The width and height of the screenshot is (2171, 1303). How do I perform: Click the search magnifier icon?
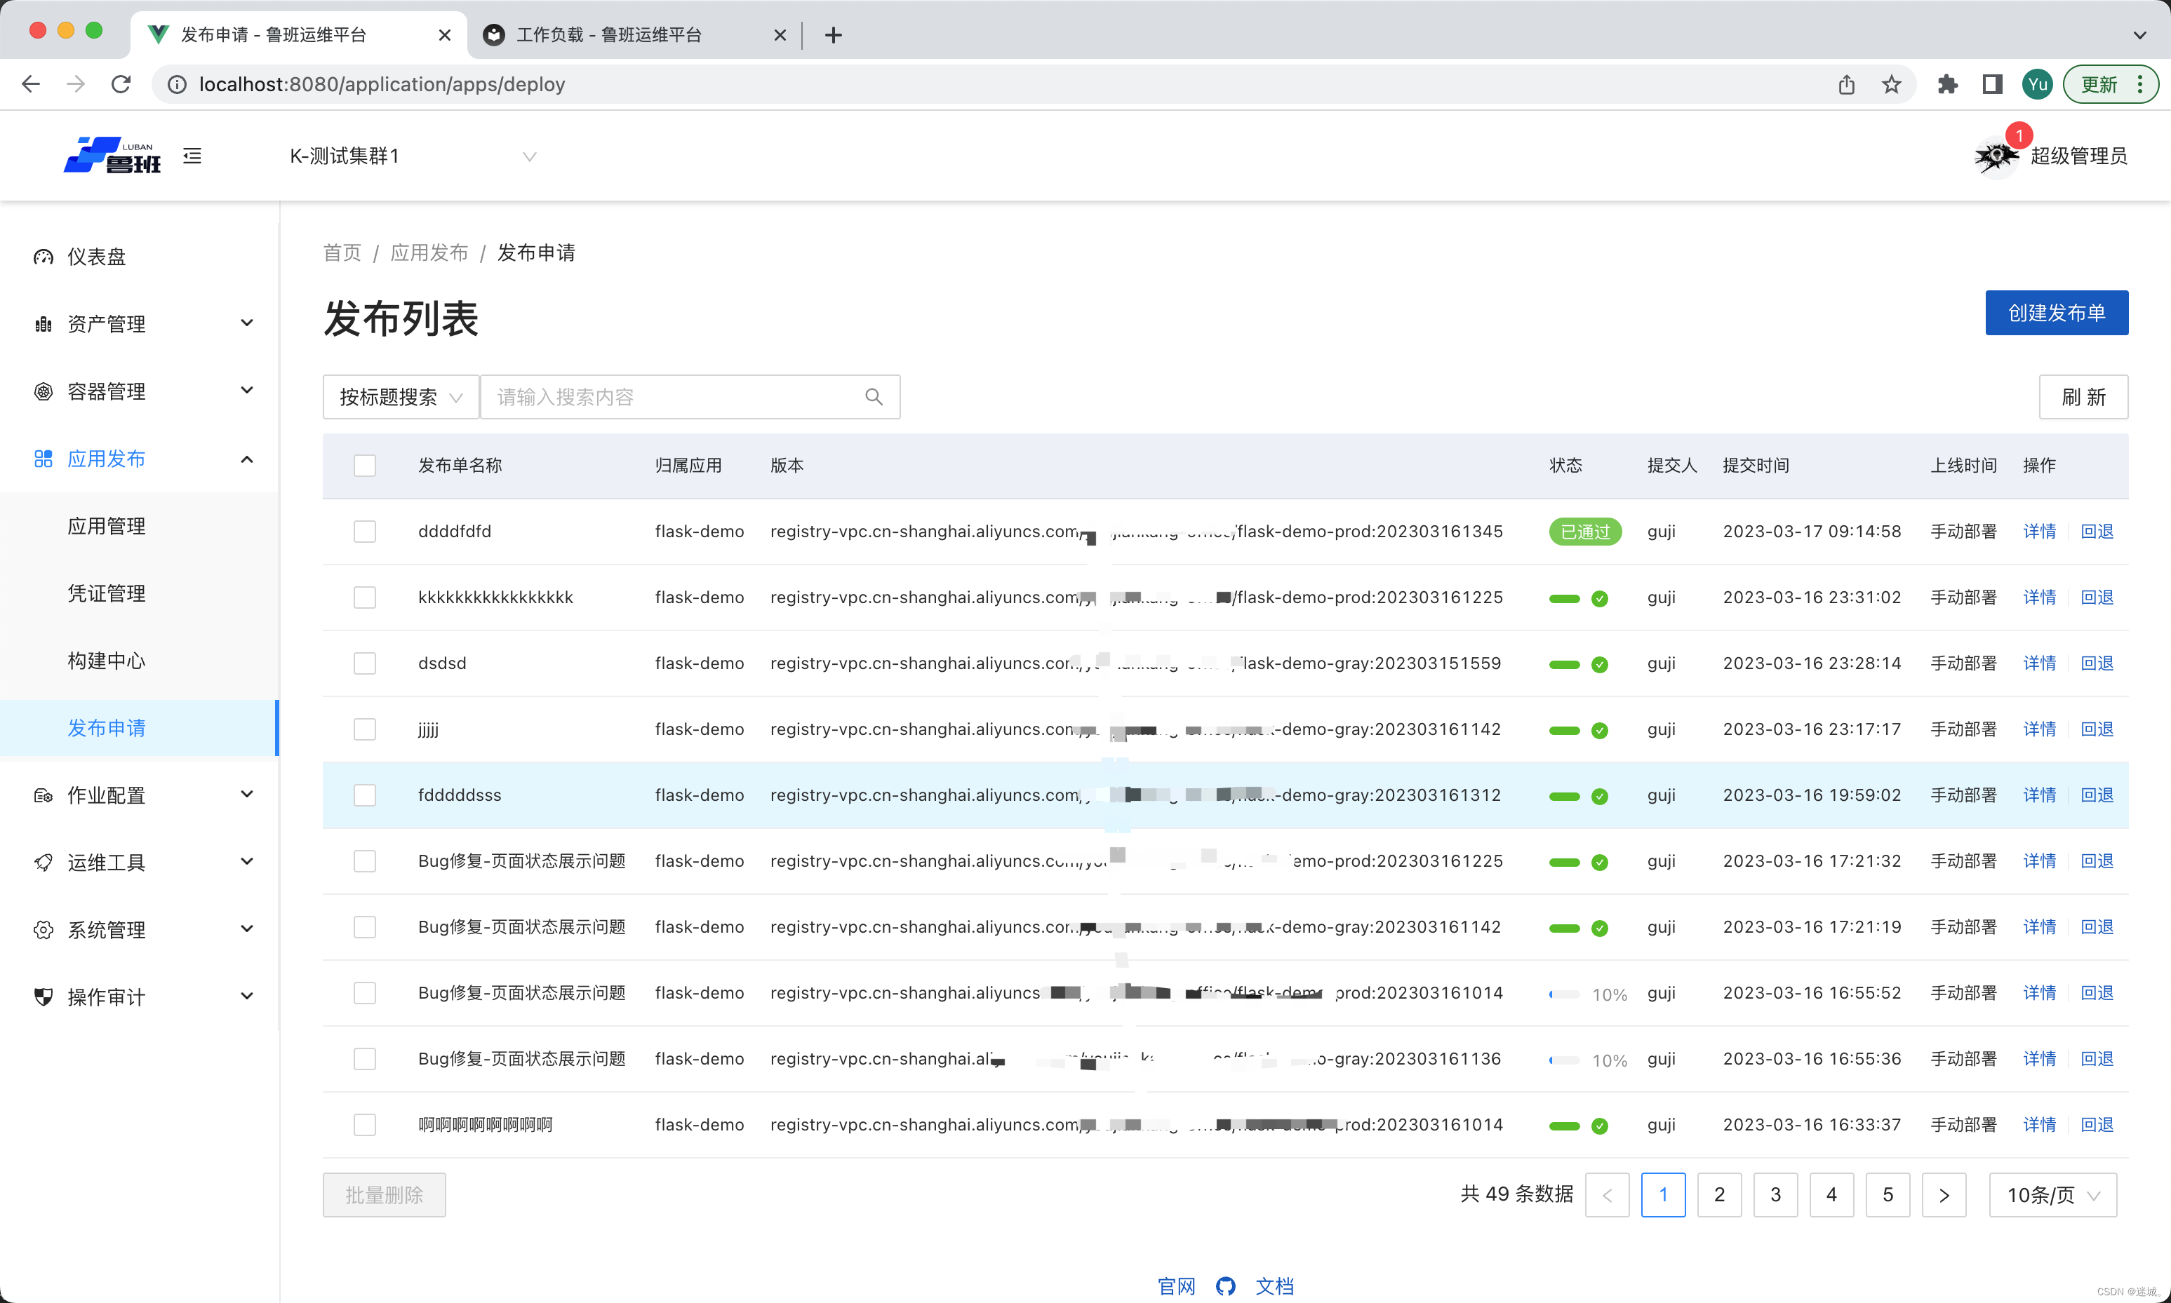click(873, 397)
